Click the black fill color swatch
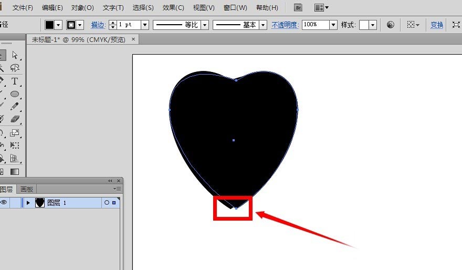The image size is (462, 270). 49,25
